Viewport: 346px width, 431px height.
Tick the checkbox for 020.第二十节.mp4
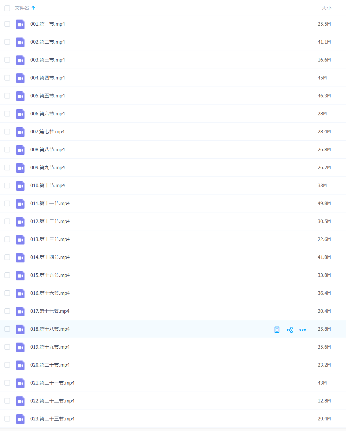[x=7, y=365]
